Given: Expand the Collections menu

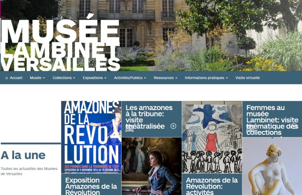Looking at the screenshot, I should pyautogui.click(x=64, y=78).
